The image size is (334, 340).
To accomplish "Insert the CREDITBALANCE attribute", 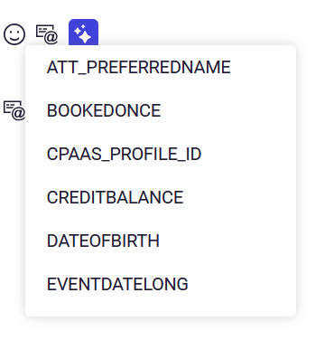I will (161, 197).
